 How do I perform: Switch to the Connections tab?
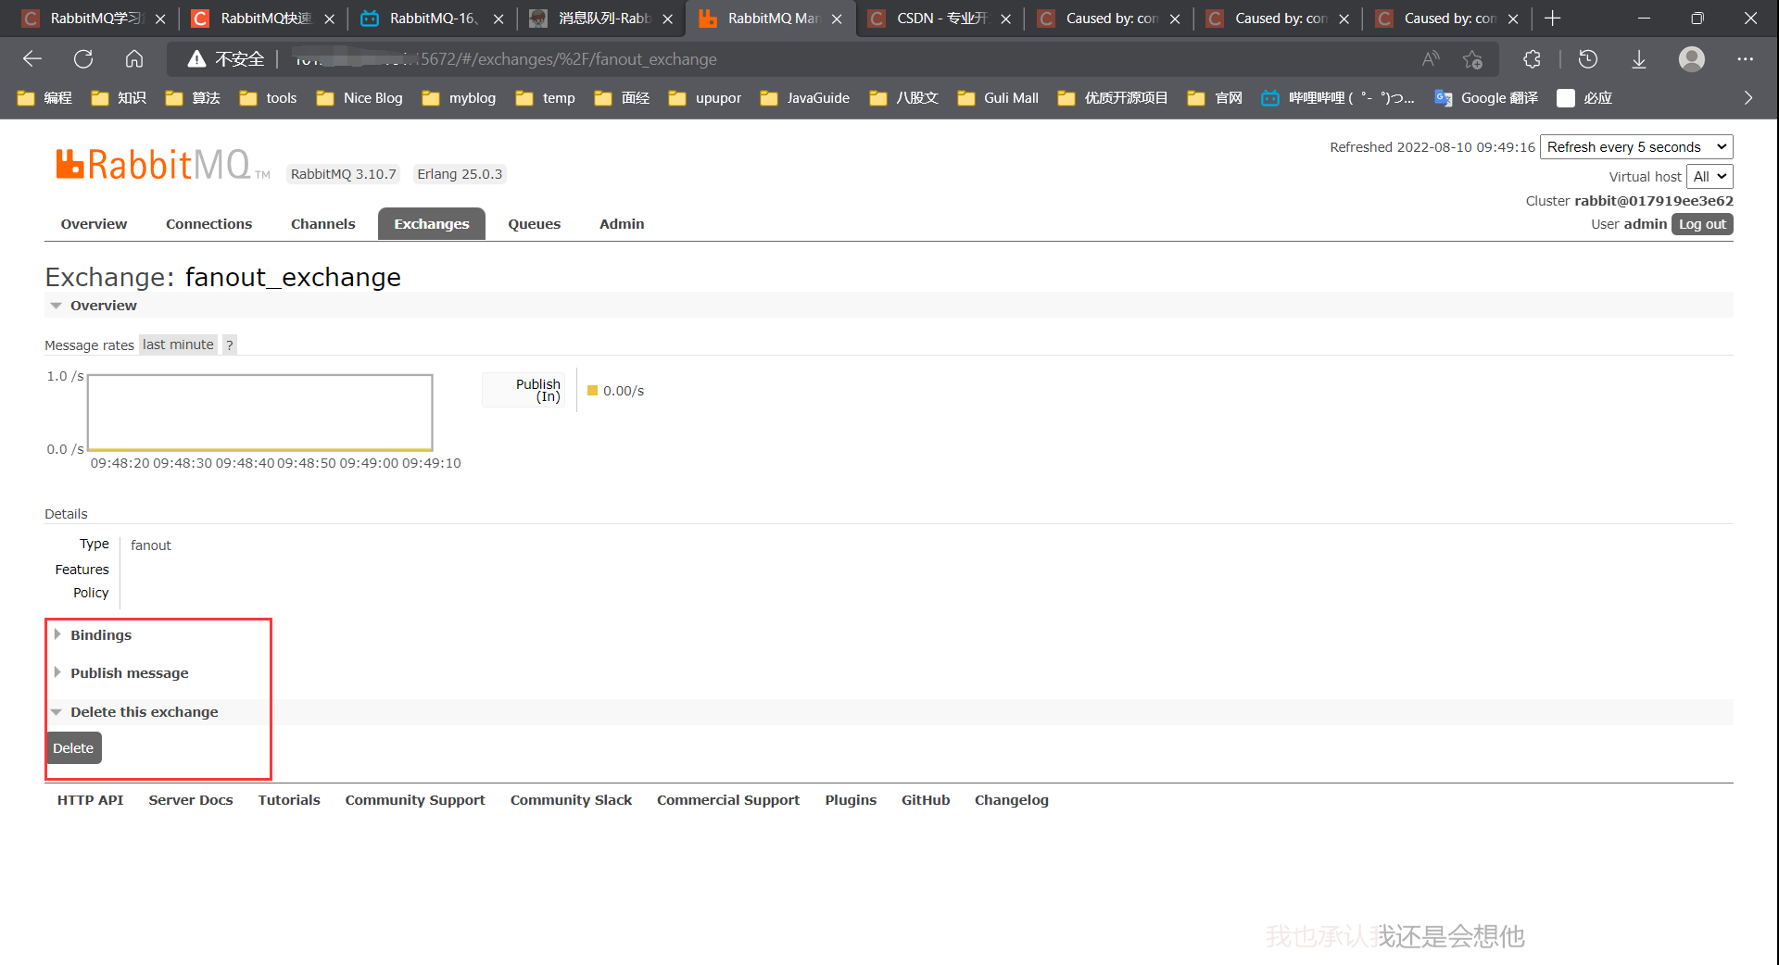coord(208,224)
